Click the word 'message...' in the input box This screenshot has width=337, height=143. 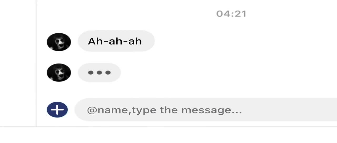[x=211, y=110]
